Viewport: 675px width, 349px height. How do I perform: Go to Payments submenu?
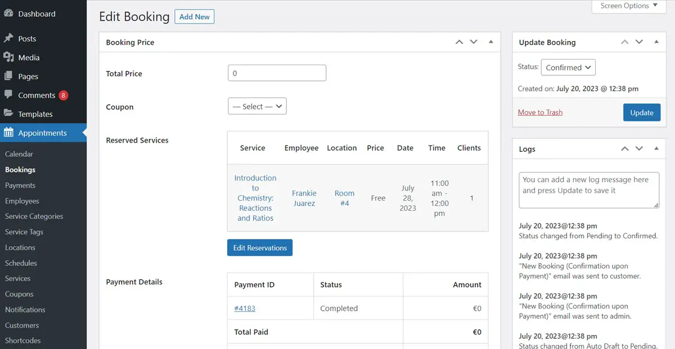click(x=20, y=185)
